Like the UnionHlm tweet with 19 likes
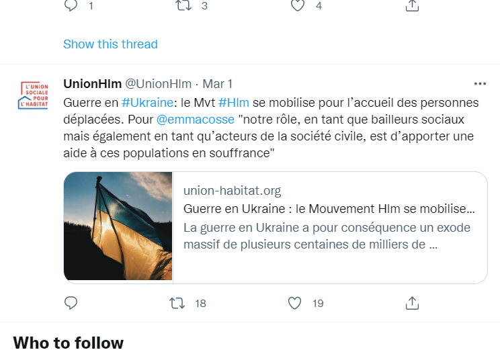Viewport: 500px width, 352px height. (294, 303)
